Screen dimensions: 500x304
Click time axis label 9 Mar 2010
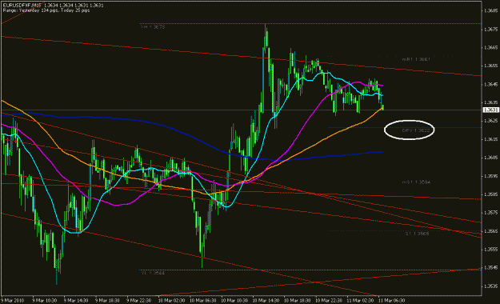(13, 301)
